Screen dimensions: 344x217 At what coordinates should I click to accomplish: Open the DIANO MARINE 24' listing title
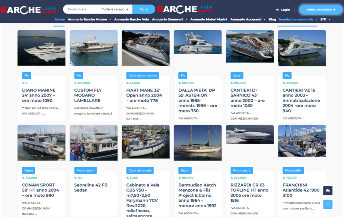point(39,95)
